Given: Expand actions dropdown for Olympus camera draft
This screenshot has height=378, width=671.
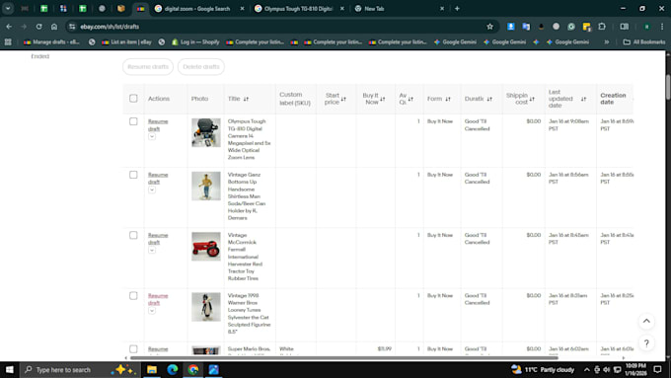Looking at the screenshot, I should click(x=152, y=136).
